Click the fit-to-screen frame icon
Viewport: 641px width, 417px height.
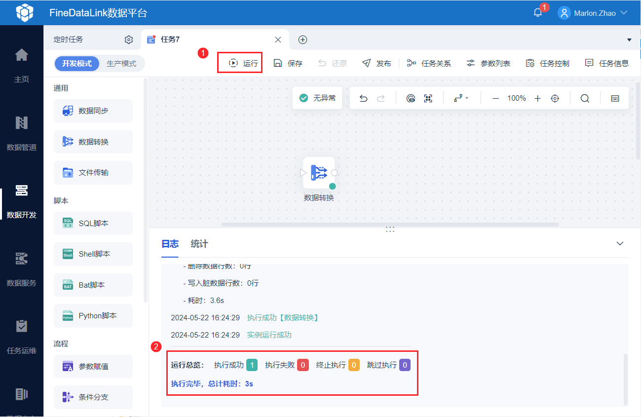point(428,98)
